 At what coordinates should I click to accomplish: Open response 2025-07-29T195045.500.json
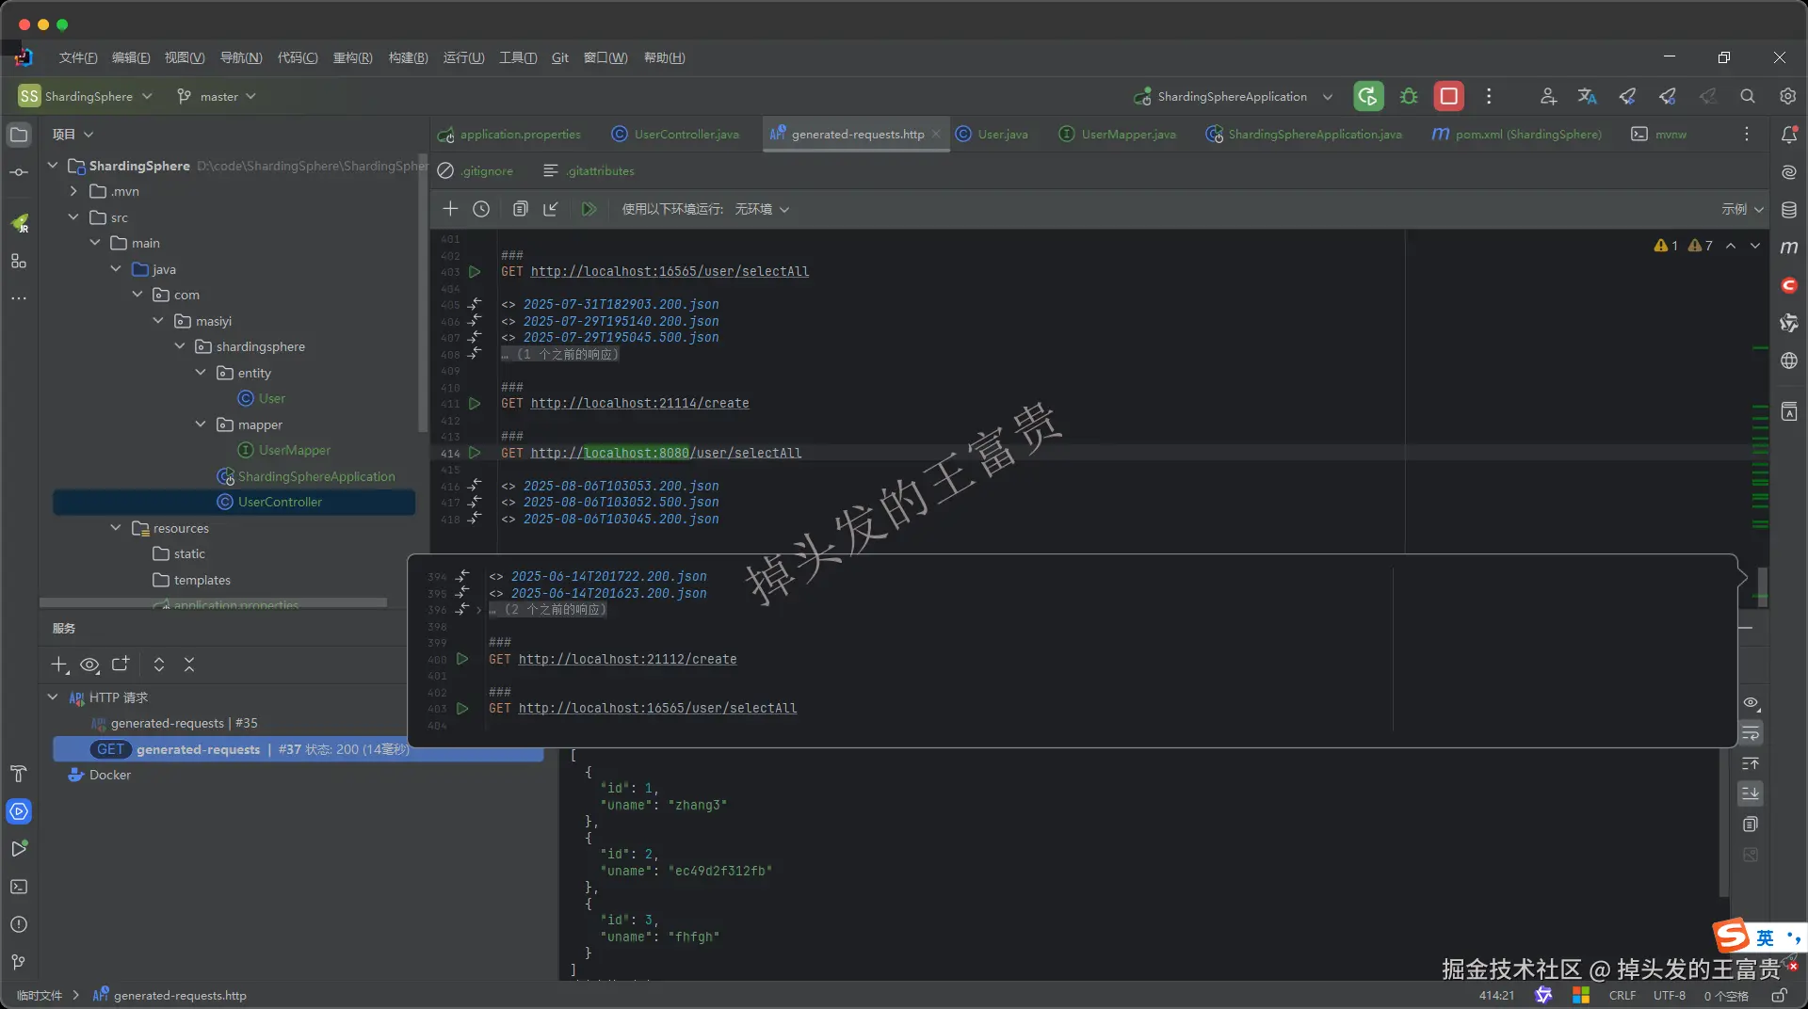(621, 337)
